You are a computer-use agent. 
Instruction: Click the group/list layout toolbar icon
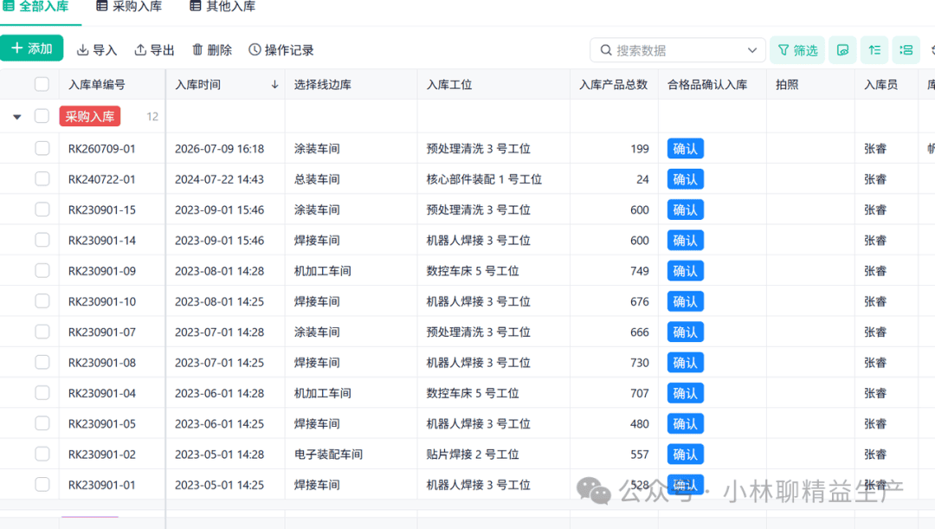click(906, 50)
